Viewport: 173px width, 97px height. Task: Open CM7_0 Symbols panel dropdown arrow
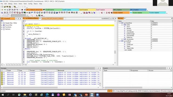16,19
